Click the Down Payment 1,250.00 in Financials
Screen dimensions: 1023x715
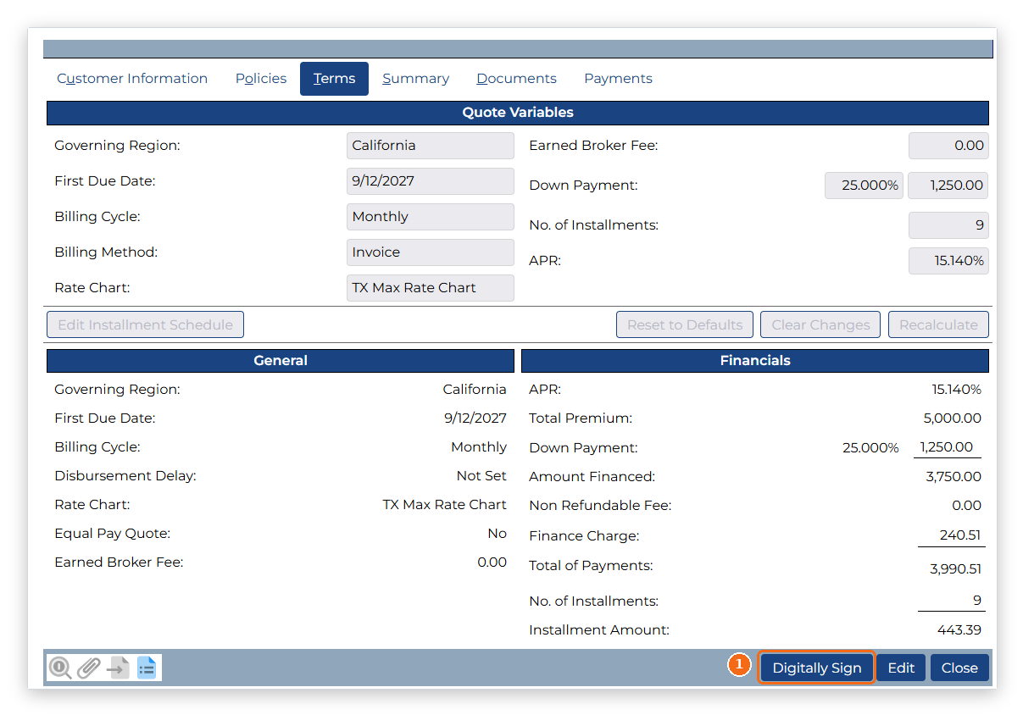pyautogui.click(x=946, y=448)
